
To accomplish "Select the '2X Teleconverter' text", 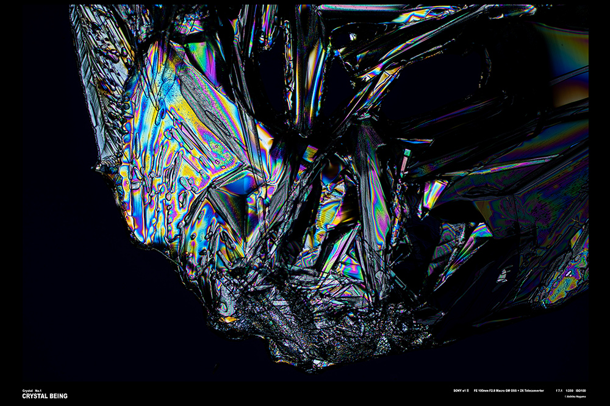I will [529, 390].
